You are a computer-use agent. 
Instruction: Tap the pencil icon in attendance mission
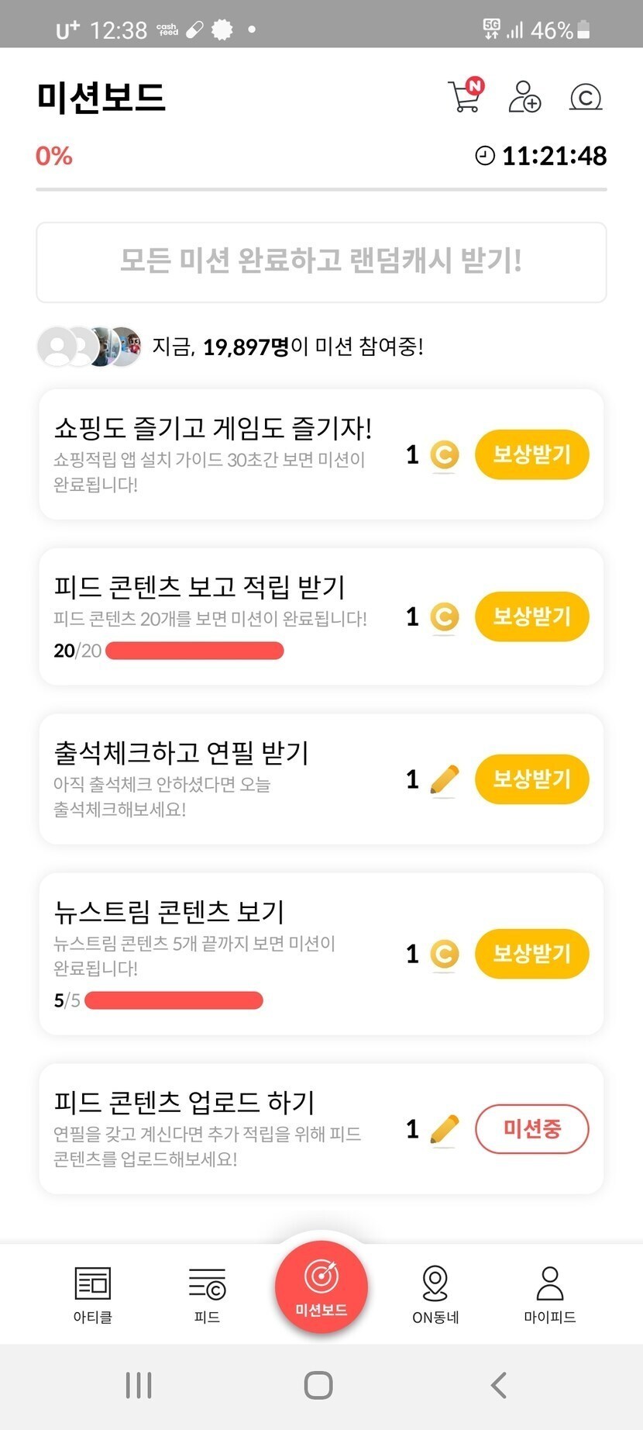click(x=444, y=779)
